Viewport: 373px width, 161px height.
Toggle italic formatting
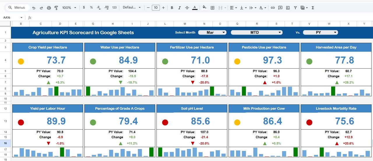(179, 8)
